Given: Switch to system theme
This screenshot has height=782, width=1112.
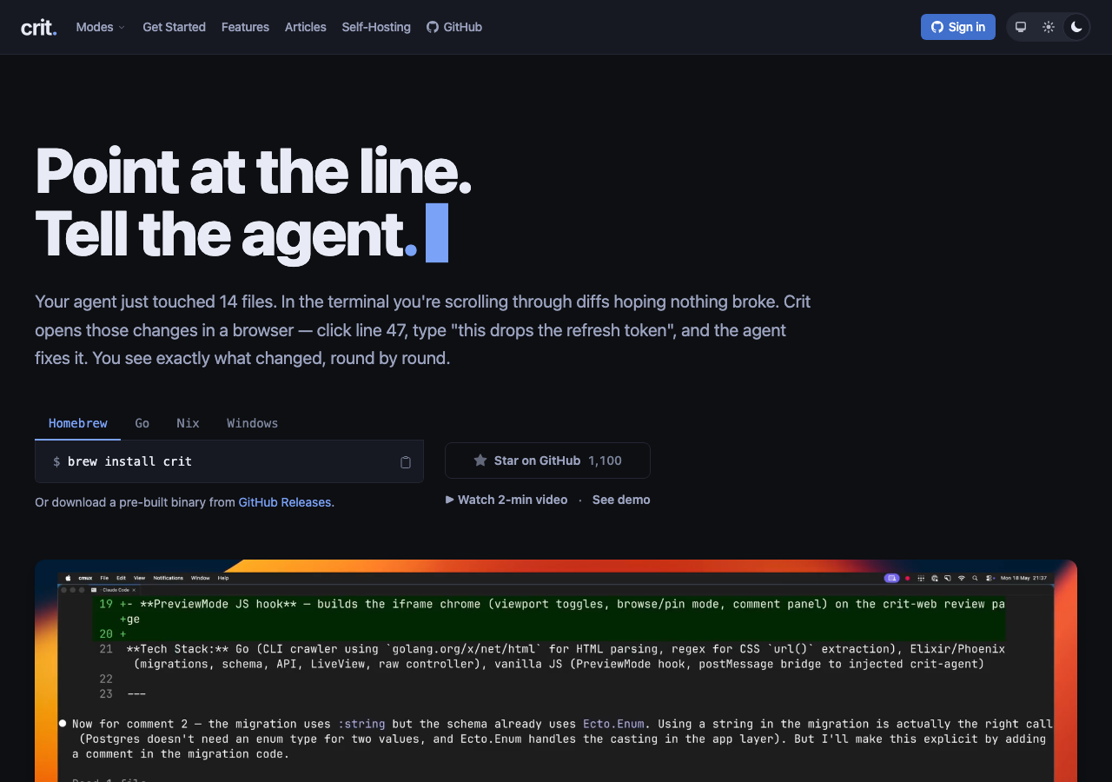Looking at the screenshot, I should (1021, 27).
